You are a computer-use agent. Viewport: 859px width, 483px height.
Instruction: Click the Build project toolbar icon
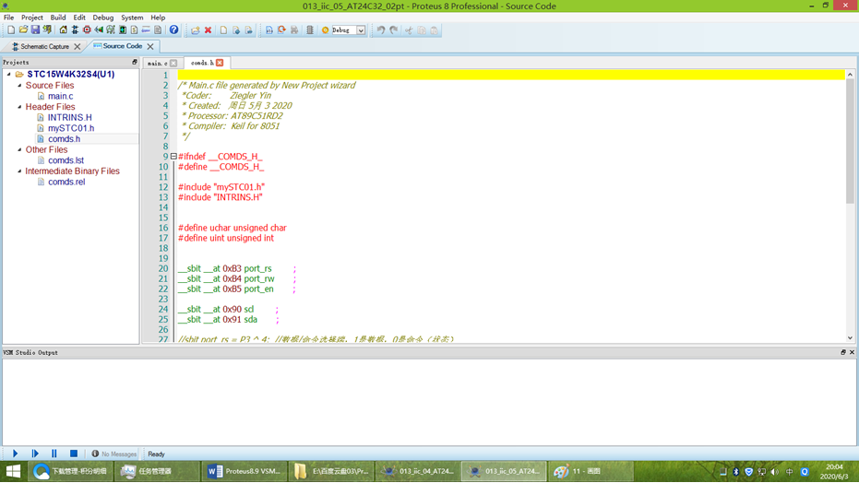click(x=269, y=30)
